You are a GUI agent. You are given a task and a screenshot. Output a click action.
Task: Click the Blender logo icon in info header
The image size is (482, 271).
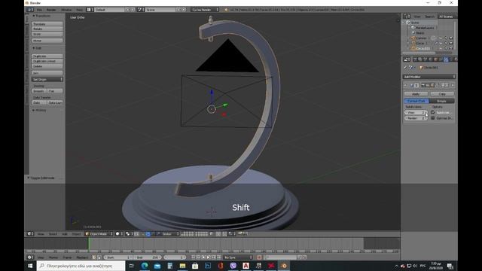[x=226, y=10]
